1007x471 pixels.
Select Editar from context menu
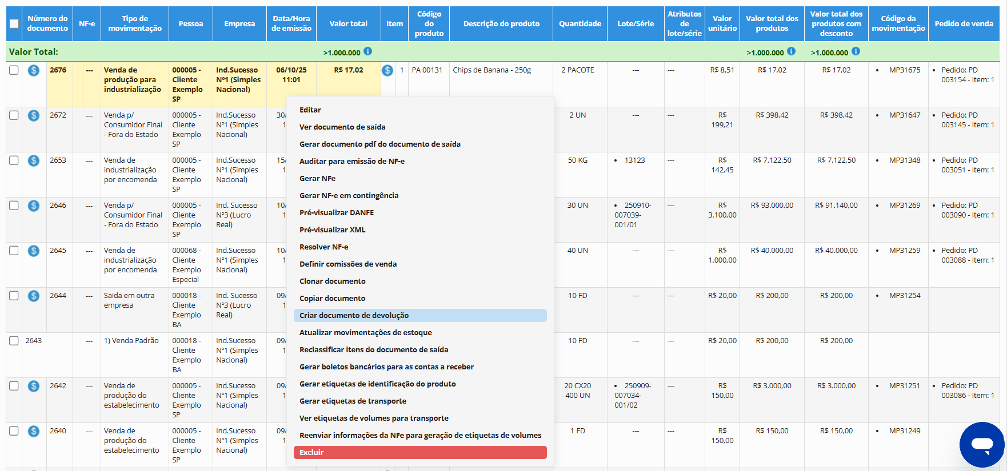click(310, 110)
